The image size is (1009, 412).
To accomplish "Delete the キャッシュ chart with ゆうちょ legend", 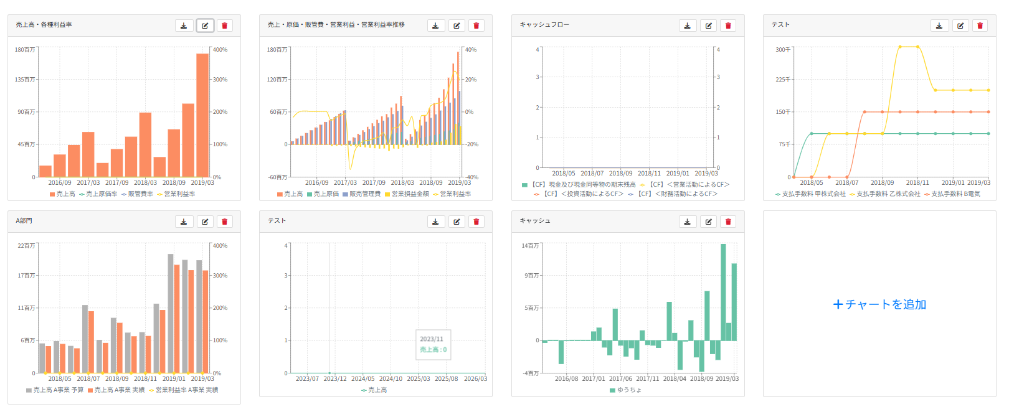I will pos(728,222).
